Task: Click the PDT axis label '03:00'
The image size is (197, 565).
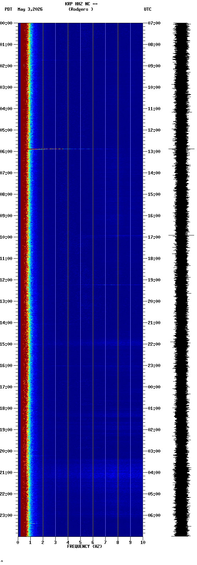Action: pos(6,87)
